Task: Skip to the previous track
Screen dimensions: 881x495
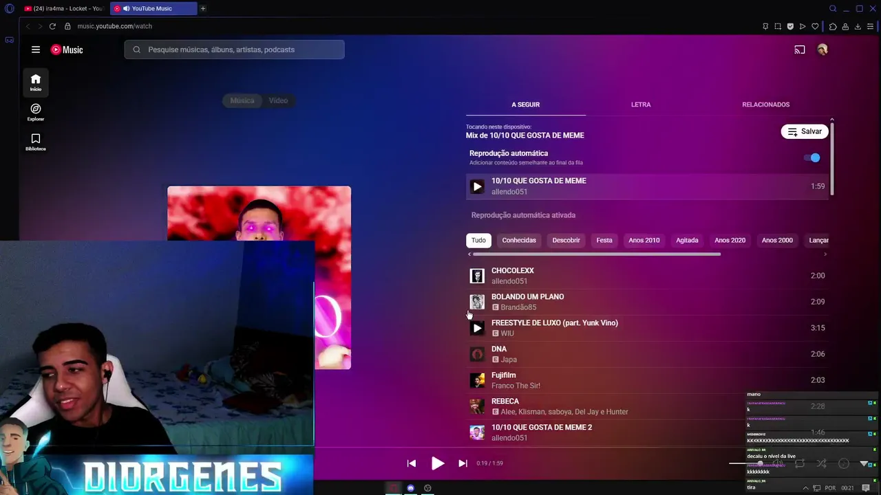Action: click(x=412, y=463)
